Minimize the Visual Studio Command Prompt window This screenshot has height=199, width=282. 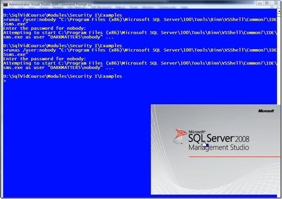pyautogui.click(x=260, y=3)
